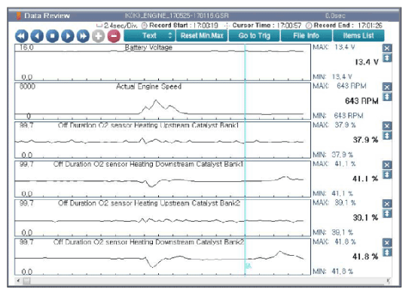Fast-forward playback to the end
Image resolution: width=409 pixels, height=295 pixels.
point(83,35)
